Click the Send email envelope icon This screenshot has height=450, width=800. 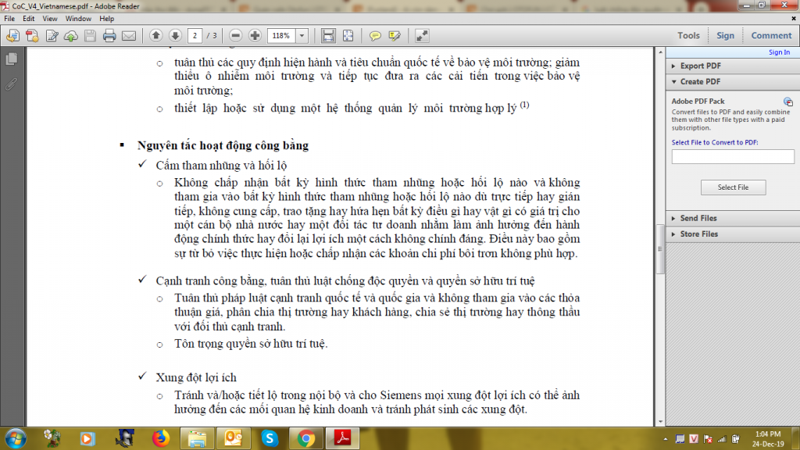pyautogui.click(x=129, y=36)
